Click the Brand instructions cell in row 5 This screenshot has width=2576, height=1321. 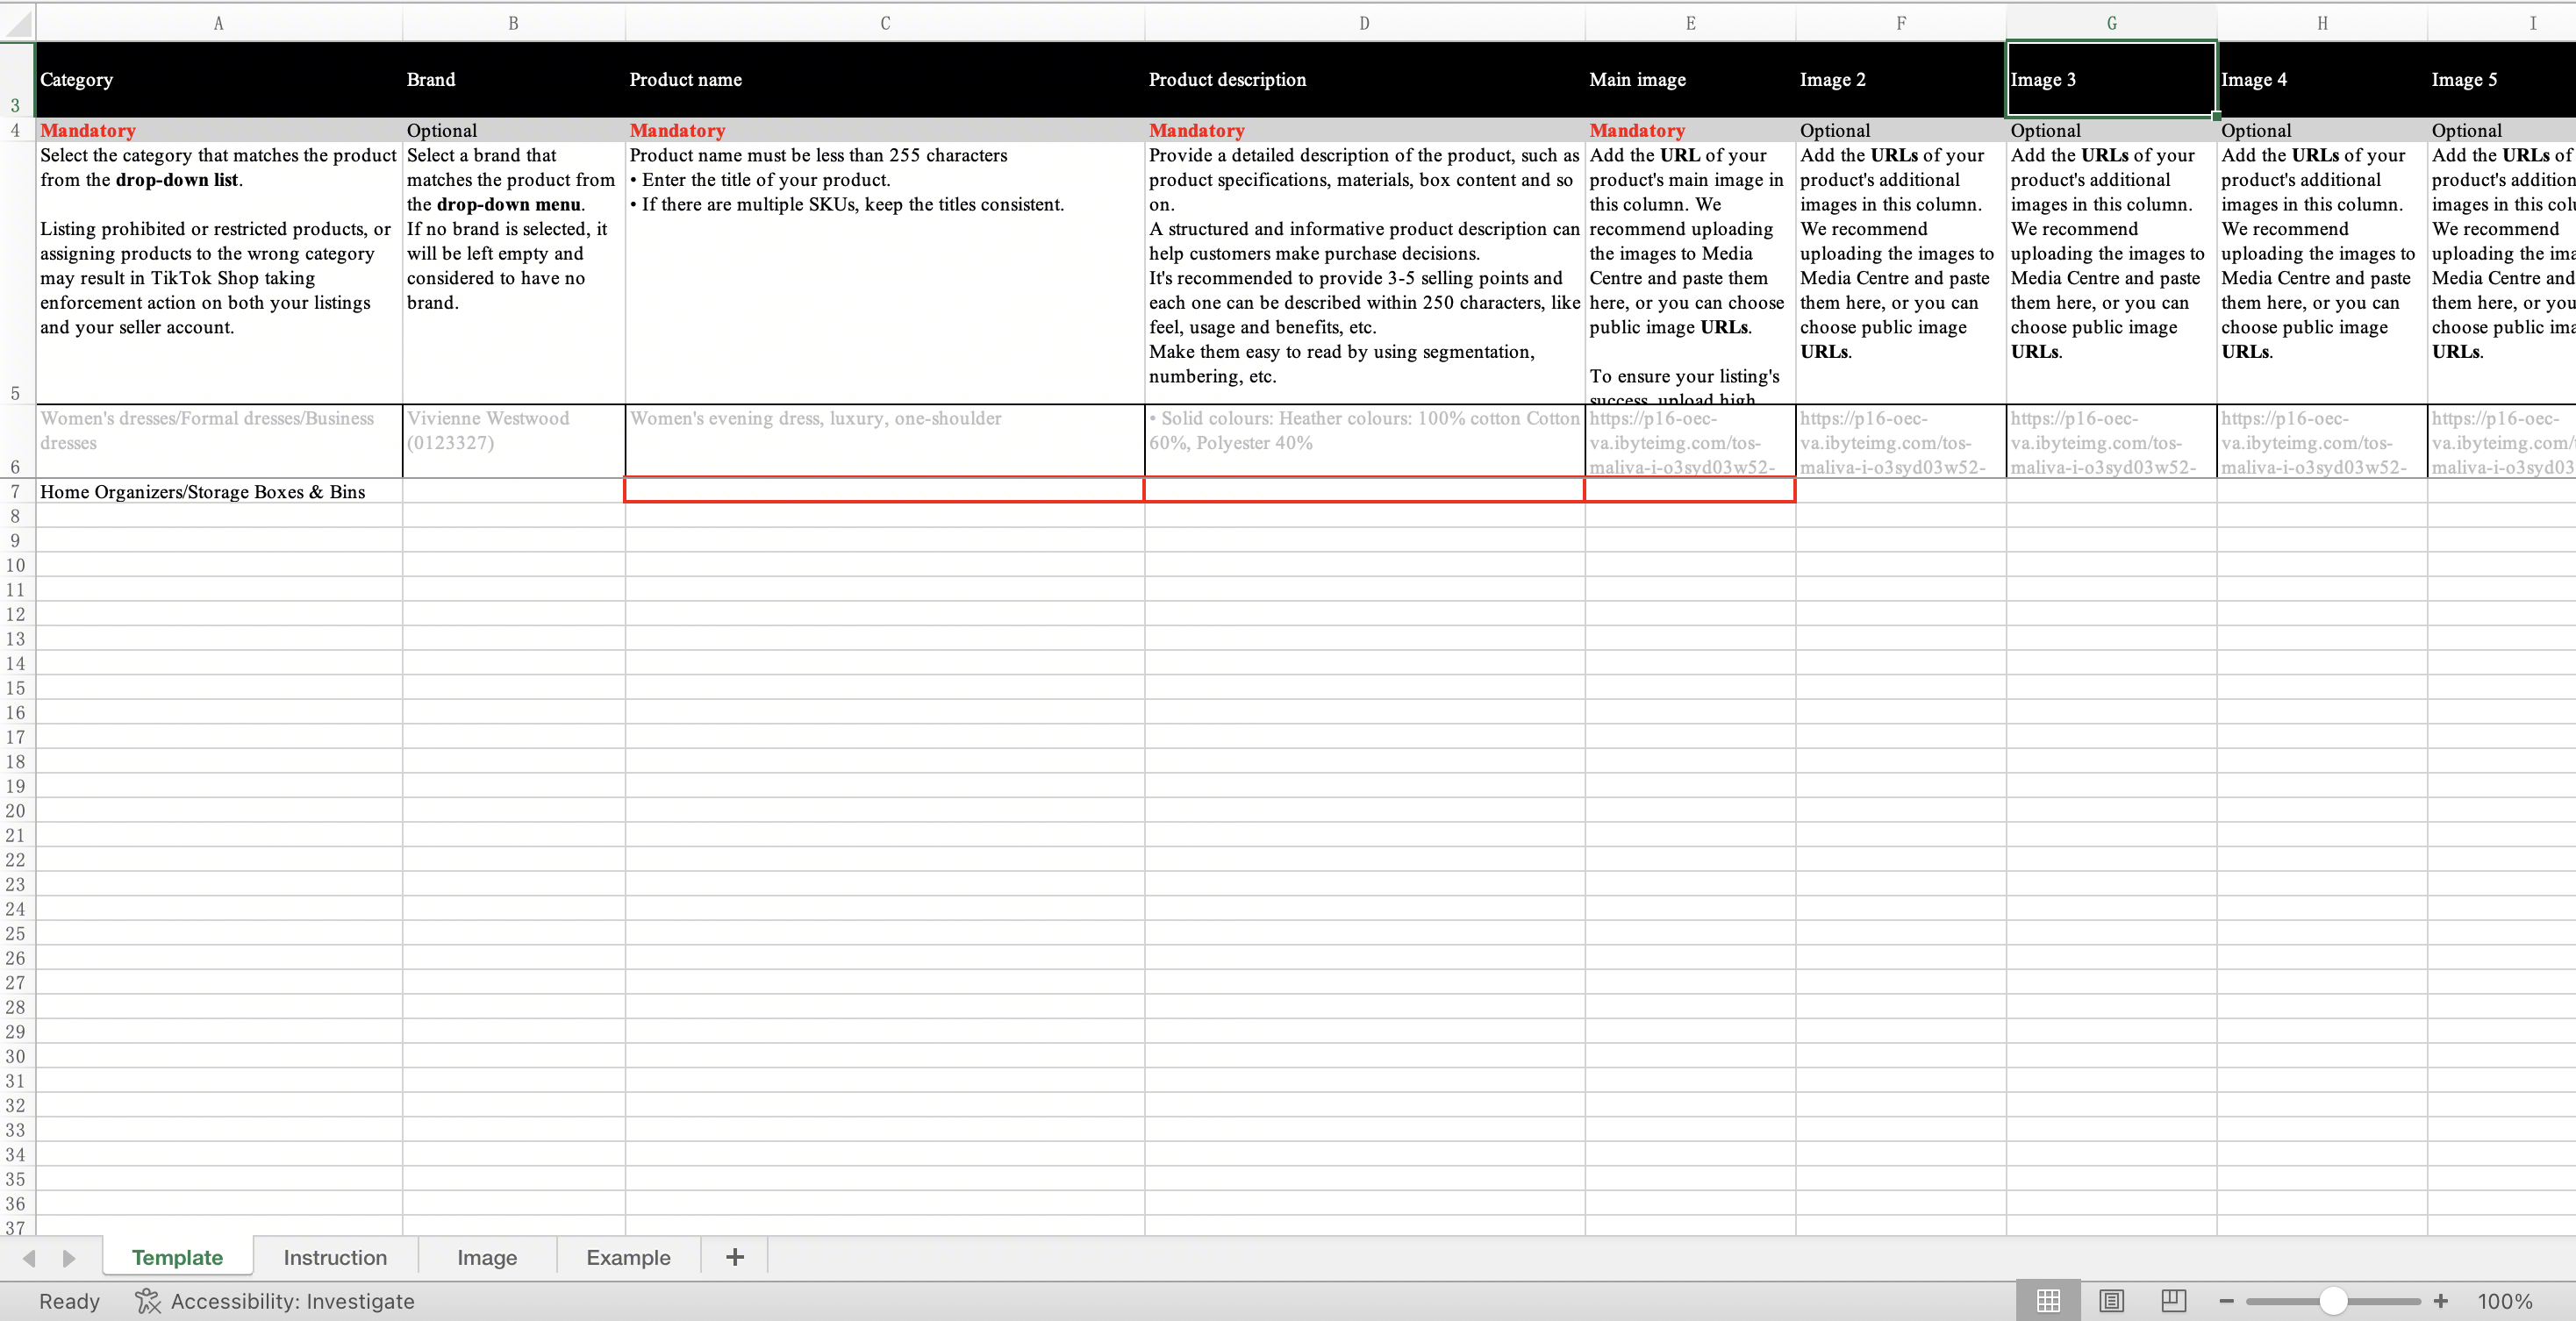pyautogui.click(x=513, y=273)
